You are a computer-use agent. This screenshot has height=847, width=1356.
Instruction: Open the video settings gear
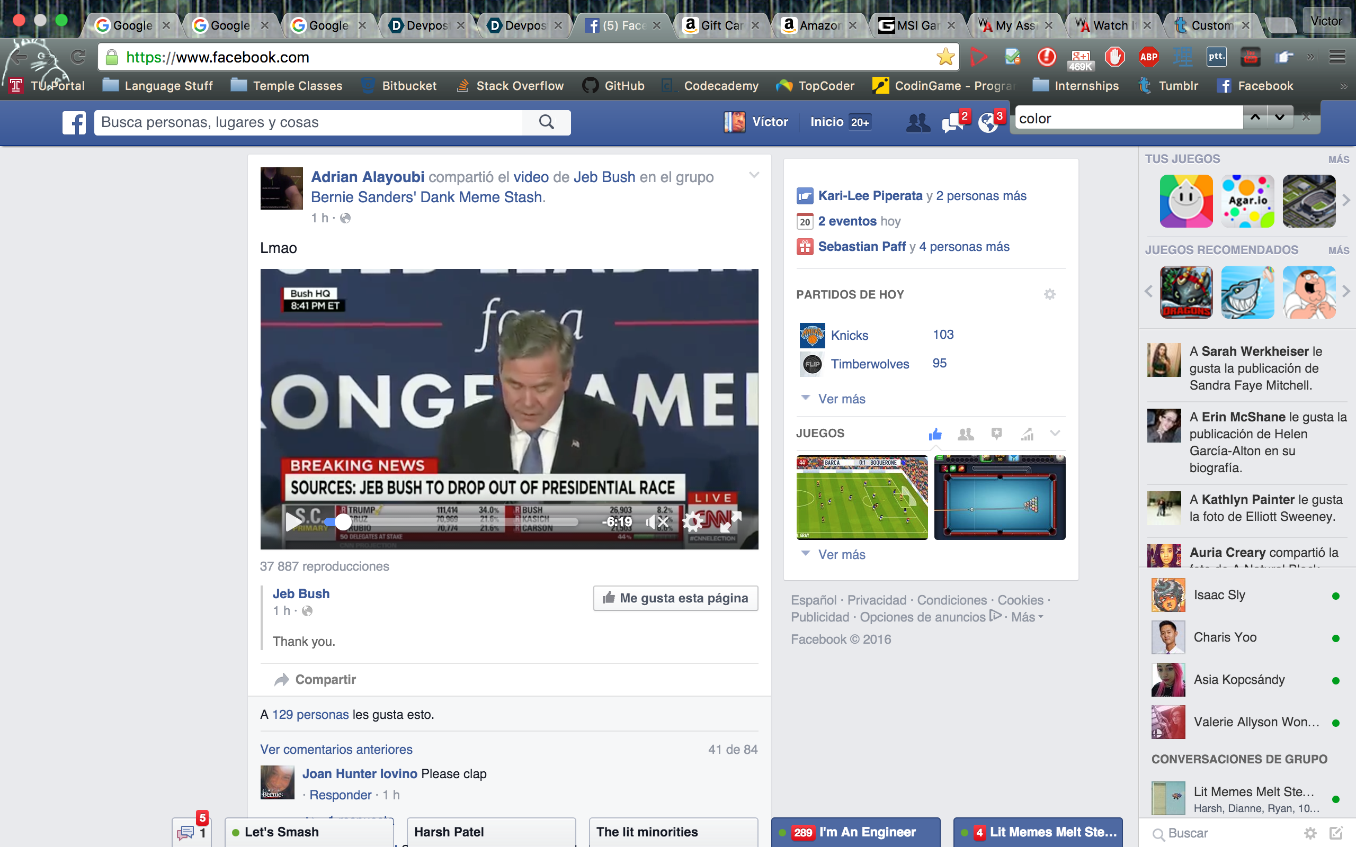pos(693,521)
